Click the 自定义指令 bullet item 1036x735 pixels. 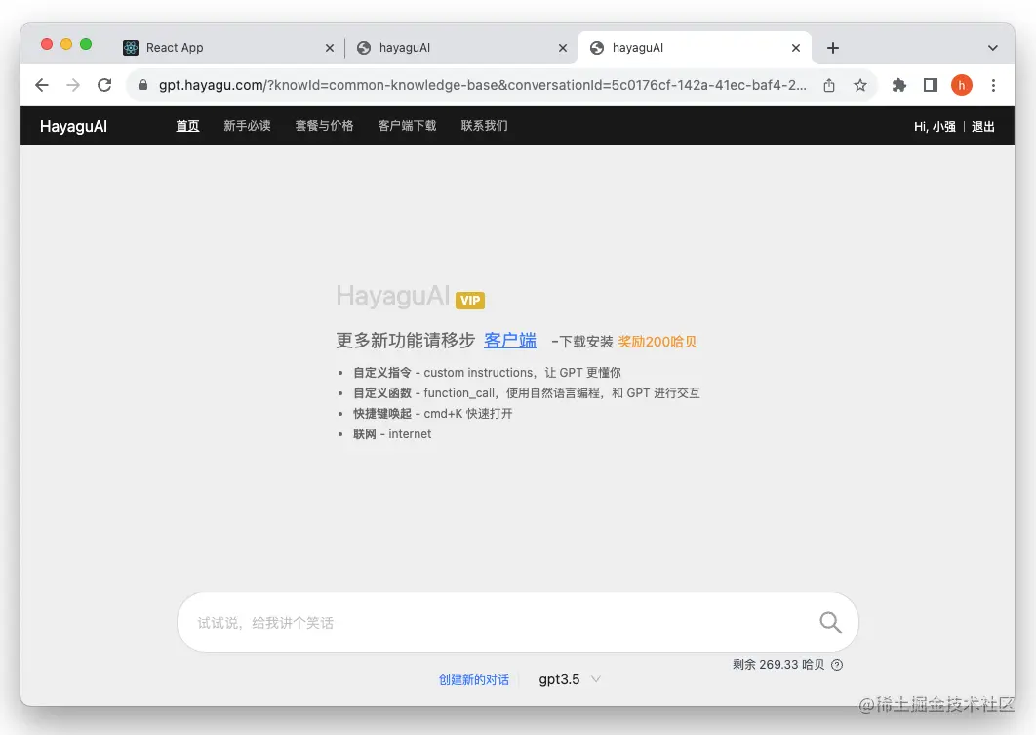(x=487, y=373)
